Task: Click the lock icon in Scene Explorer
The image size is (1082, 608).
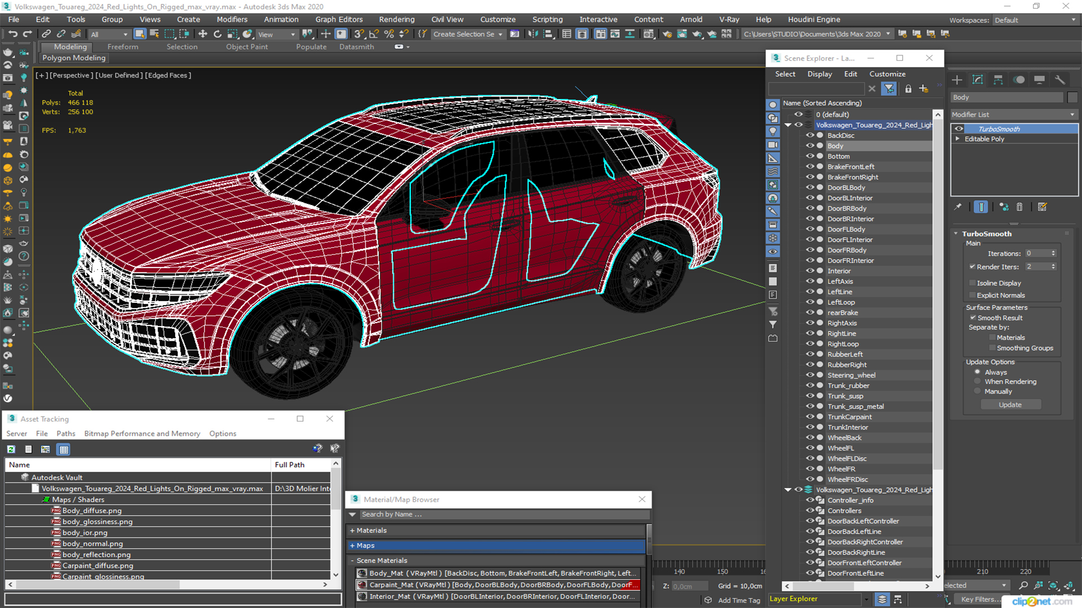Action: point(908,89)
